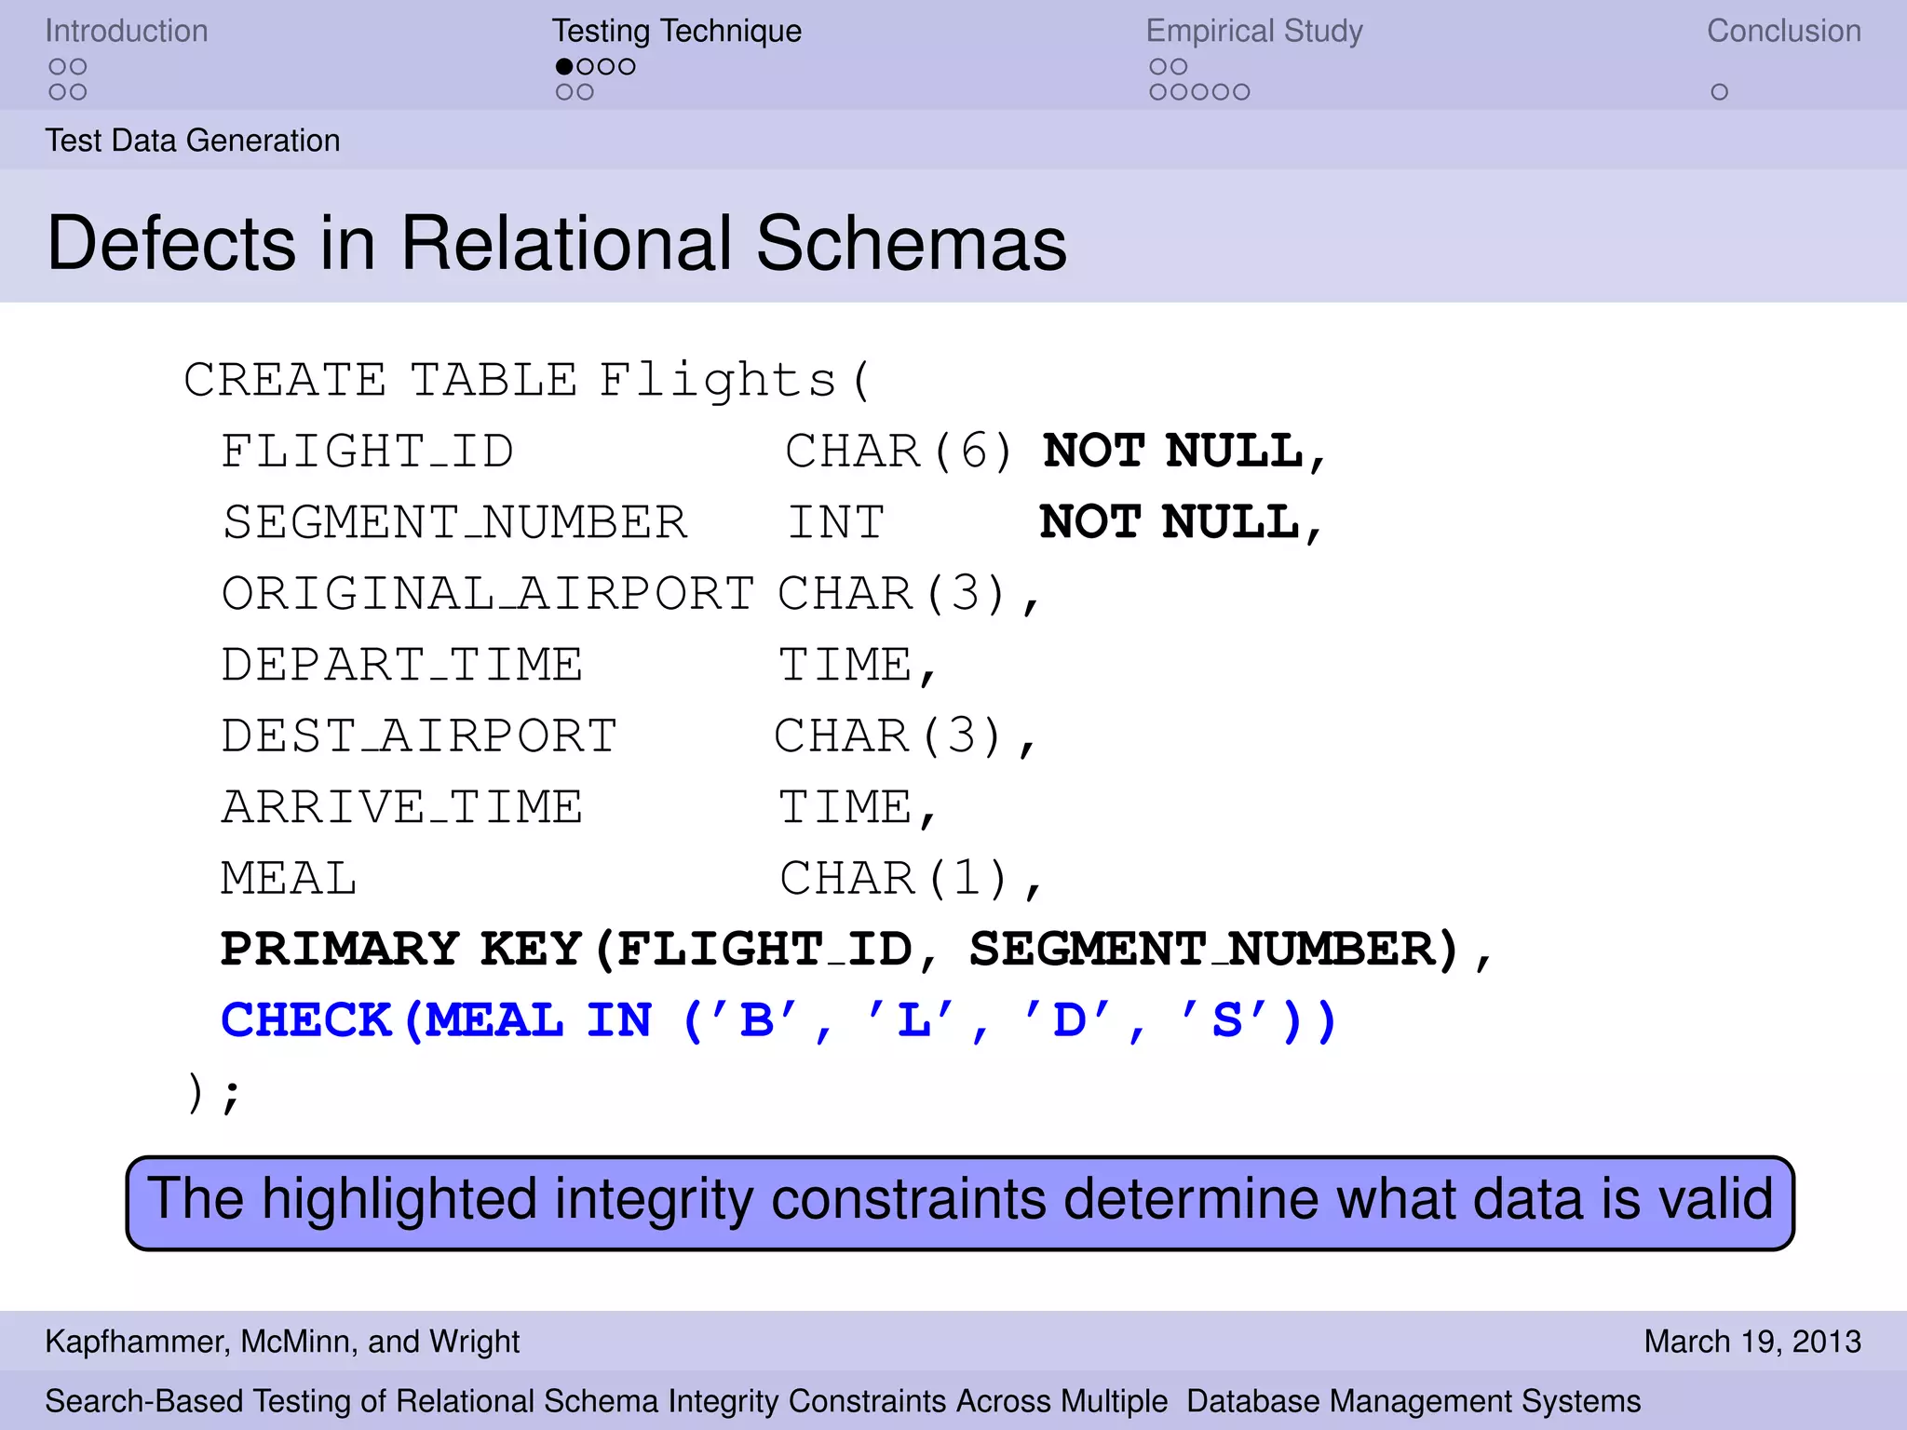Image resolution: width=1907 pixels, height=1430 pixels.
Task: Click the filled slide dot under Testing Technique
Action: click(x=564, y=66)
